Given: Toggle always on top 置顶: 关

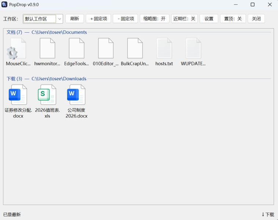Looking at the screenshot, I should click(x=233, y=19).
